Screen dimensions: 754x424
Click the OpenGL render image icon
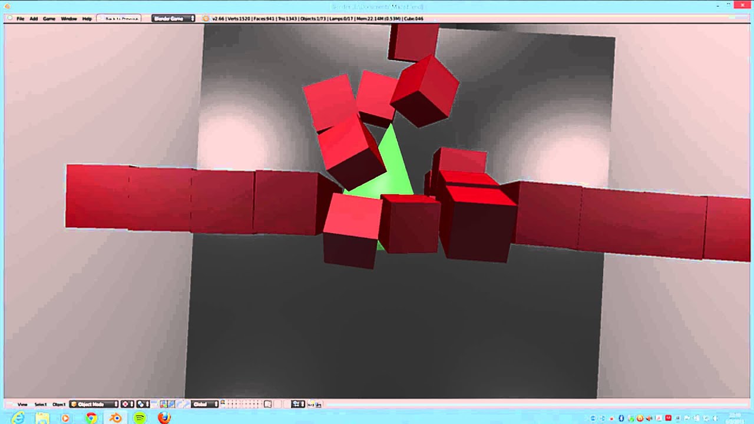tap(311, 404)
